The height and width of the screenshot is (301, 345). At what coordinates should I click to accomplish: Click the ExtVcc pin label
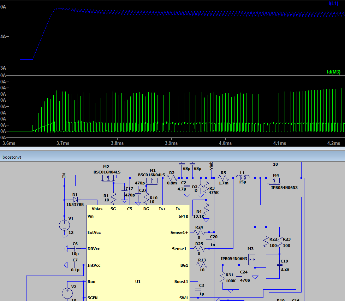(x=94, y=232)
